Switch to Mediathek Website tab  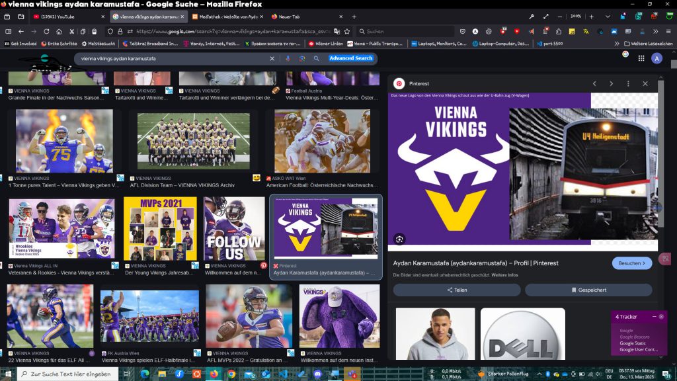[x=227, y=17]
